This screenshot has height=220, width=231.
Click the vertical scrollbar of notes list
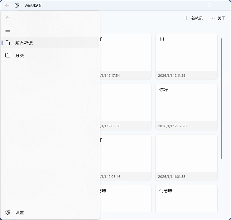[x=222, y=98]
